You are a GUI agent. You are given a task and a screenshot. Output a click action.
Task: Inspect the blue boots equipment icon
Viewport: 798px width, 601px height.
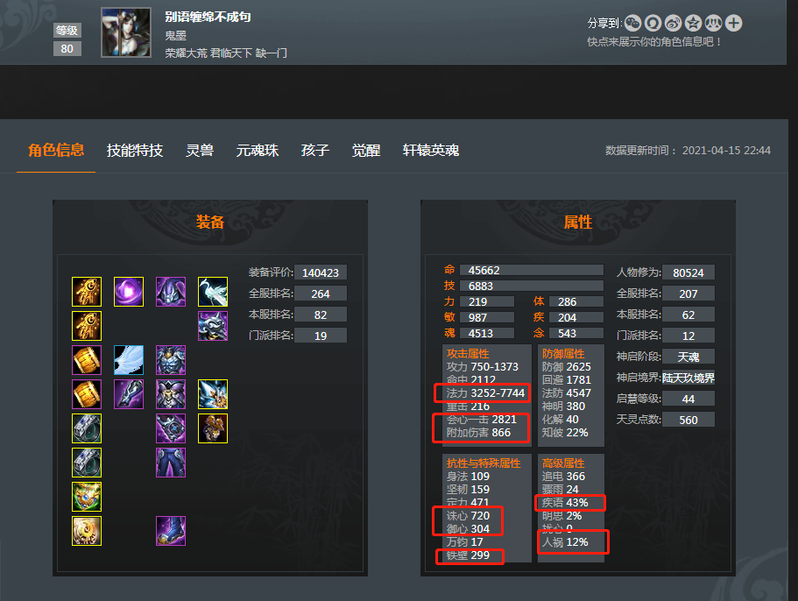pyautogui.click(x=171, y=531)
